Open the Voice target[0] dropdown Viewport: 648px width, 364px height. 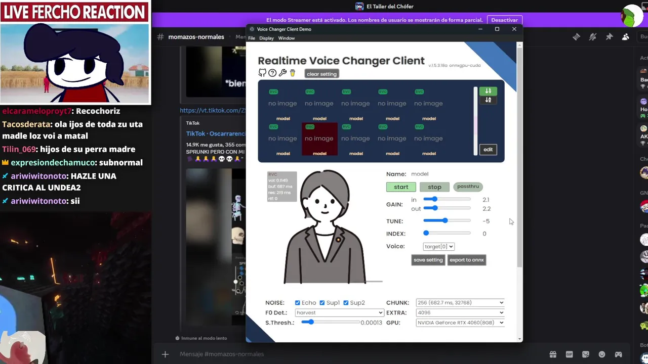coord(438,246)
